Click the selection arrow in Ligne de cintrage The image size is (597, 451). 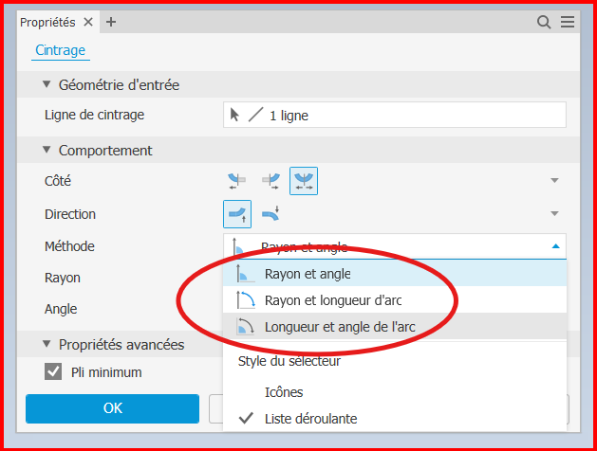coord(235,116)
